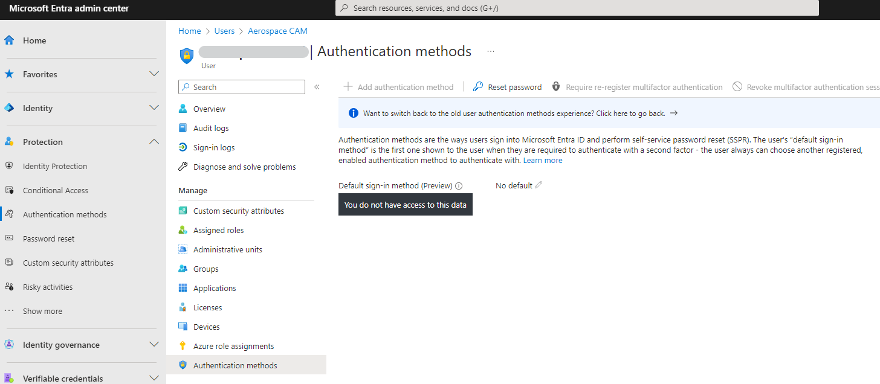Expand the Verifiable credentials chevron

pos(154,379)
